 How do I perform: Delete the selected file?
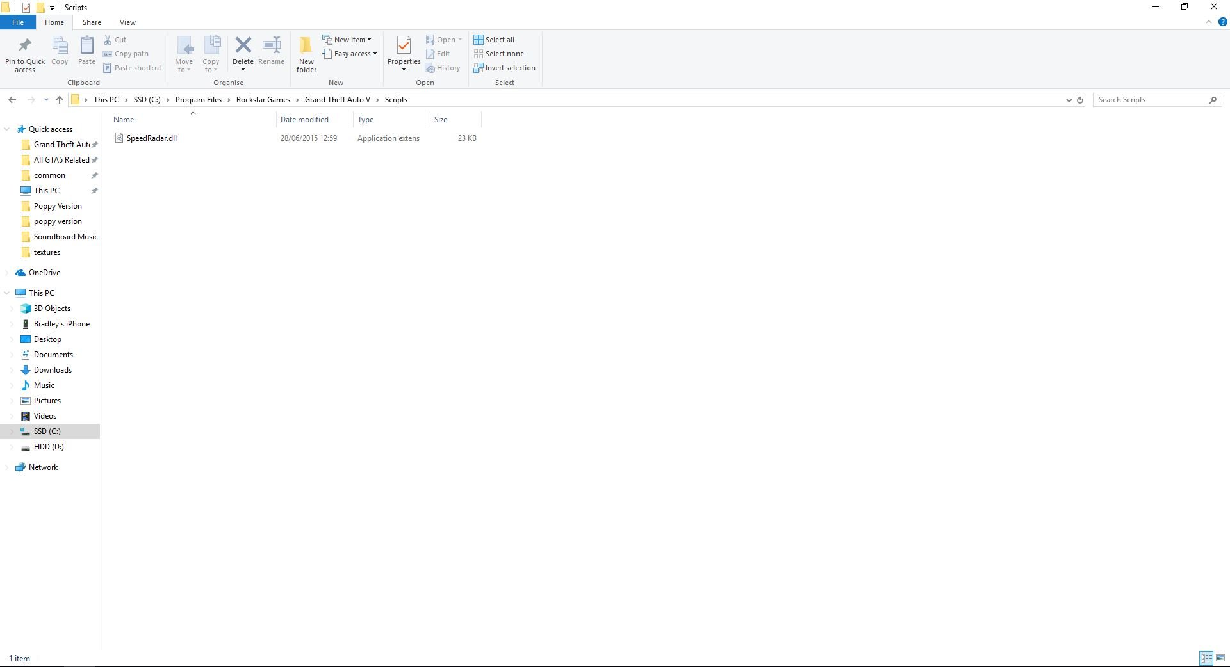click(x=243, y=54)
